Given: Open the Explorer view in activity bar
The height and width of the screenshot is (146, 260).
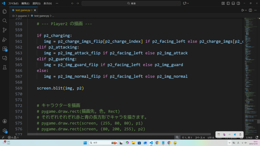Looking at the screenshot, I should (4, 11).
